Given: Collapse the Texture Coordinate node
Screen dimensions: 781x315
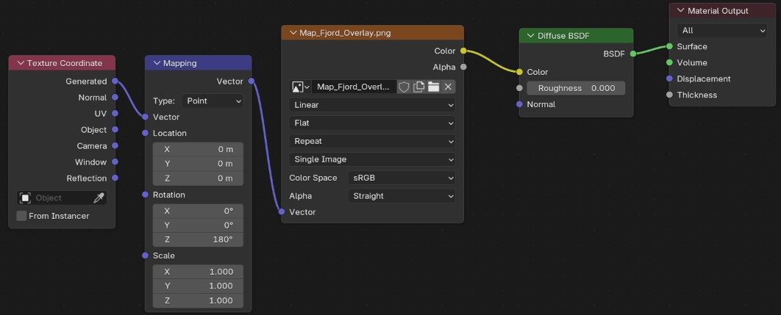Looking at the screenshot, I should pos(21,63).
